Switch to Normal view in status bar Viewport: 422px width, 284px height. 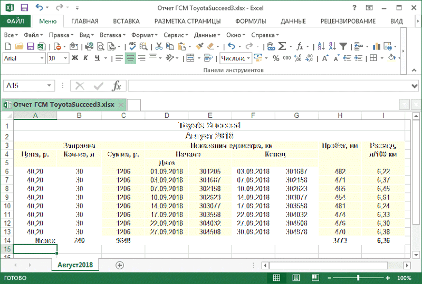tap(276, 278)
